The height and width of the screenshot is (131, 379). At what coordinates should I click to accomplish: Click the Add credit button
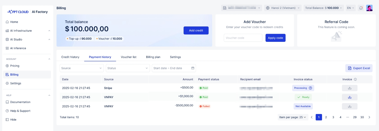point(196,31)
